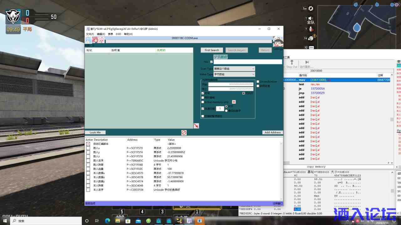Click the Step Out icon in debugger

(x=292, y=62)
